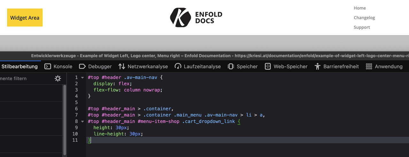Open the Speicher tab
409x157 pixels.
[242, 66]
